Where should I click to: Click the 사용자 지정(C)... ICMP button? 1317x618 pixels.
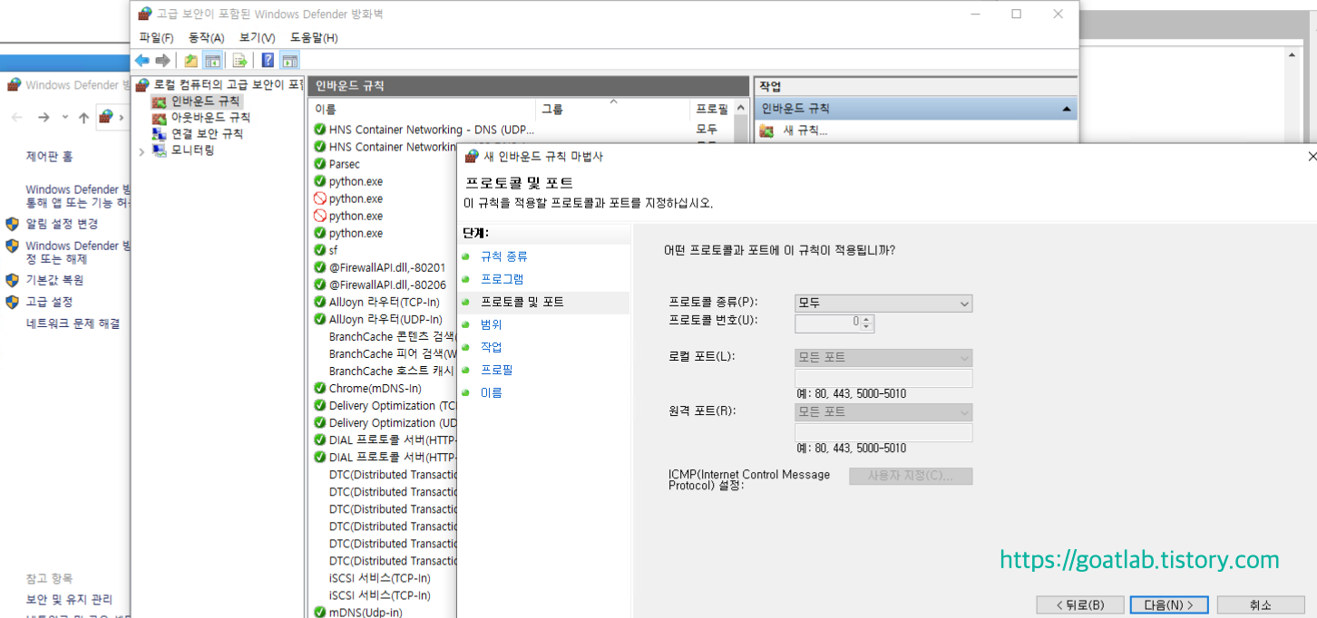[911, 476]
